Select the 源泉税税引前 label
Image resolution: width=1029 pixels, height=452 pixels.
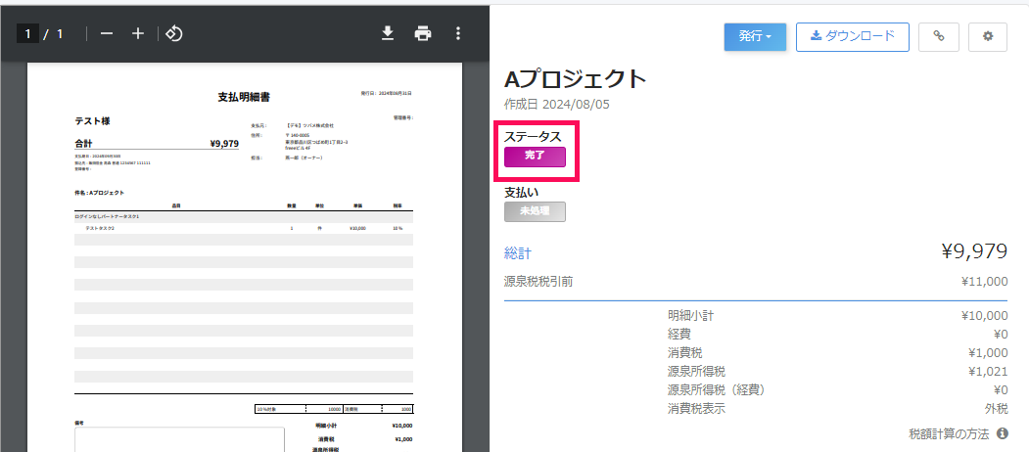point(538,282)
